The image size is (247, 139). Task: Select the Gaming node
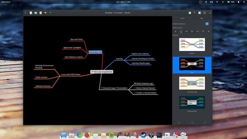(x=119, y=59)
